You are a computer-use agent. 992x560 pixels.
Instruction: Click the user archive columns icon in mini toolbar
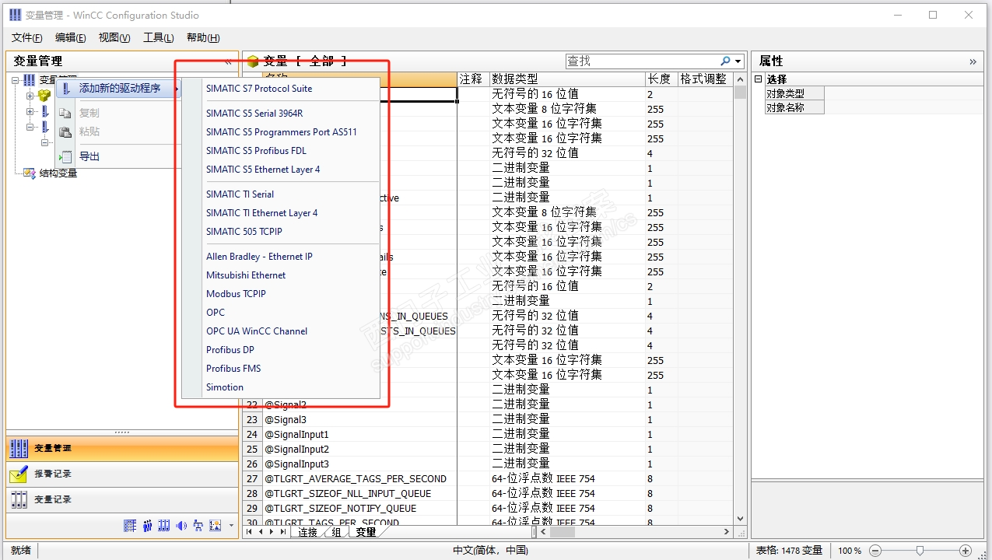click(164, 526)
